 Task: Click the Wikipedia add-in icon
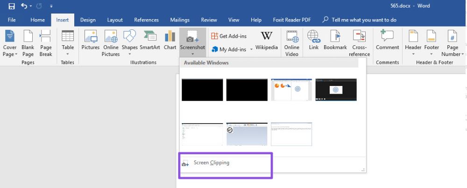click(266, 40)
